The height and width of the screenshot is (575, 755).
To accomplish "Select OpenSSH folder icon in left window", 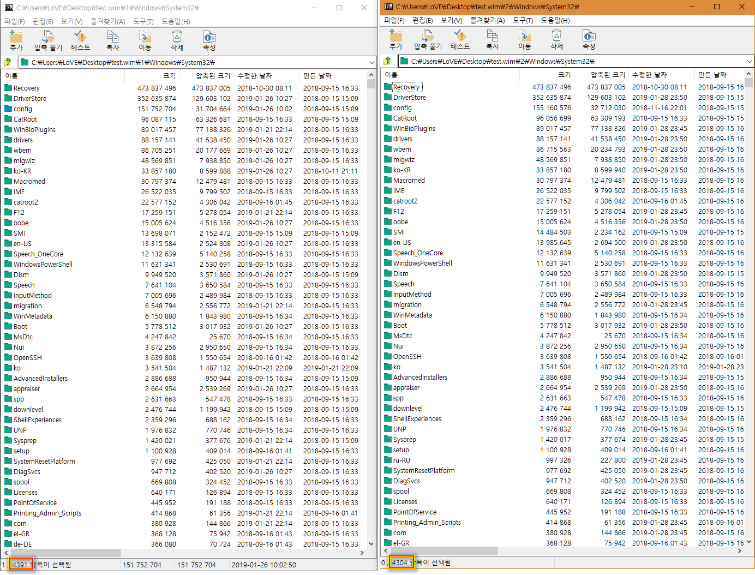I will tap(8, 357).
